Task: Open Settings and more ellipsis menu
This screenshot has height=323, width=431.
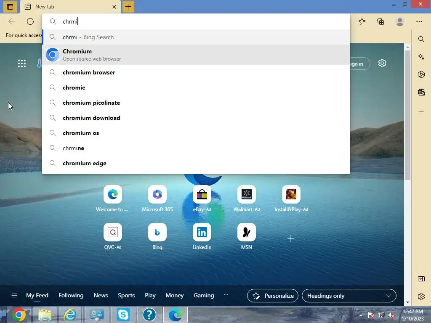Action: tap(419, 21)
